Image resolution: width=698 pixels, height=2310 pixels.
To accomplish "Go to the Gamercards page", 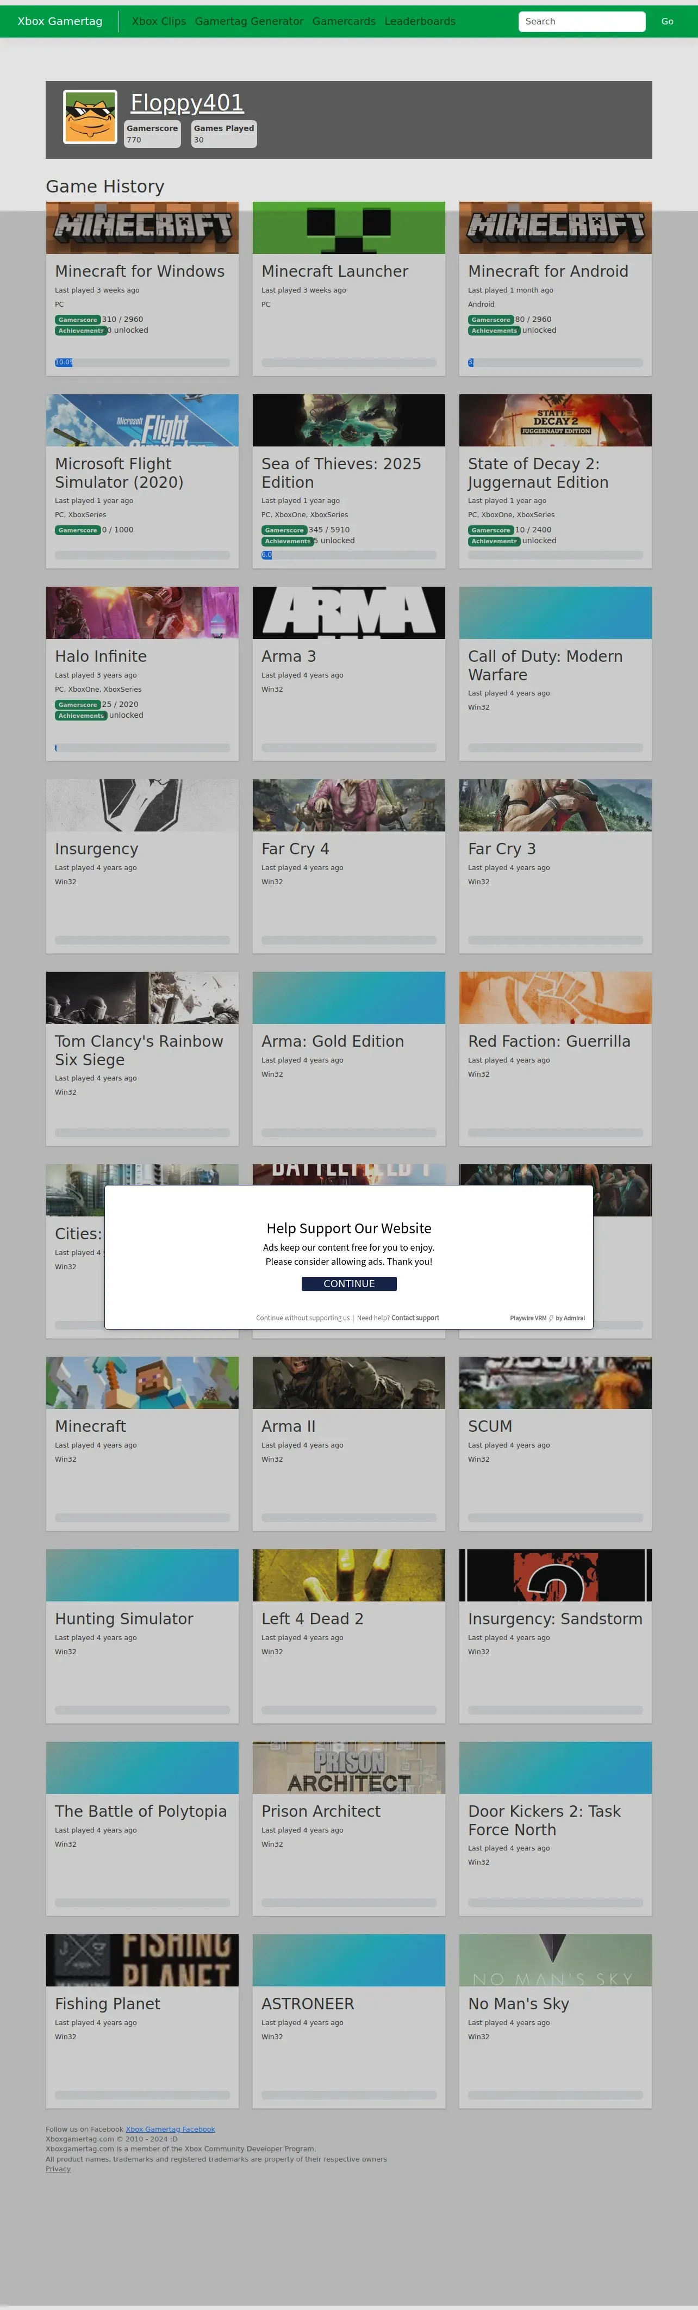I will (344, 22).
